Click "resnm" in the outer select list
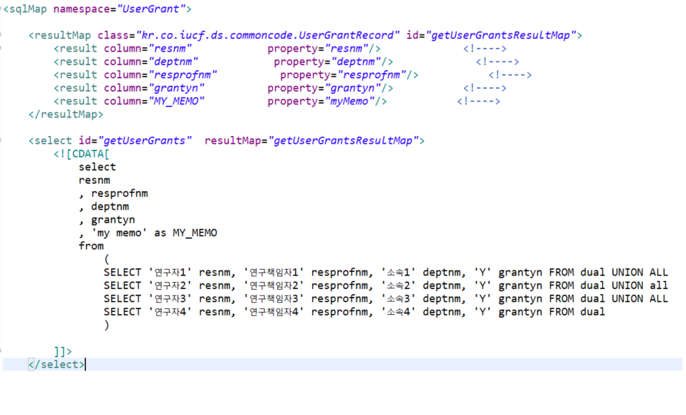 [x=94, y=180]
